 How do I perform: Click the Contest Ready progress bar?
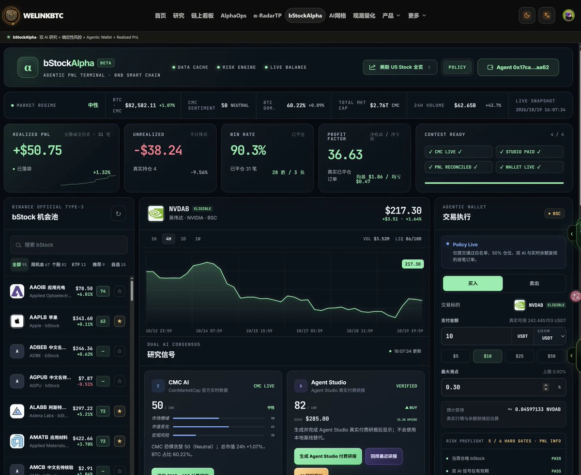click(x=494, y=183)
